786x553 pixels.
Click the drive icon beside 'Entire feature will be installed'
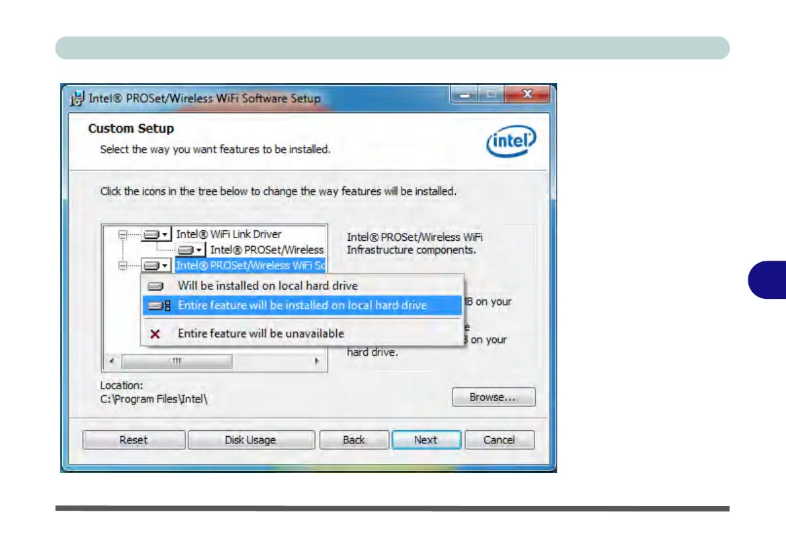[x=159, y=306]
